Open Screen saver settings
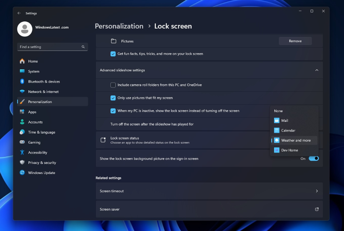Viewport: 344px width, 231px height. pyautogui.click(x=209, y=209)
